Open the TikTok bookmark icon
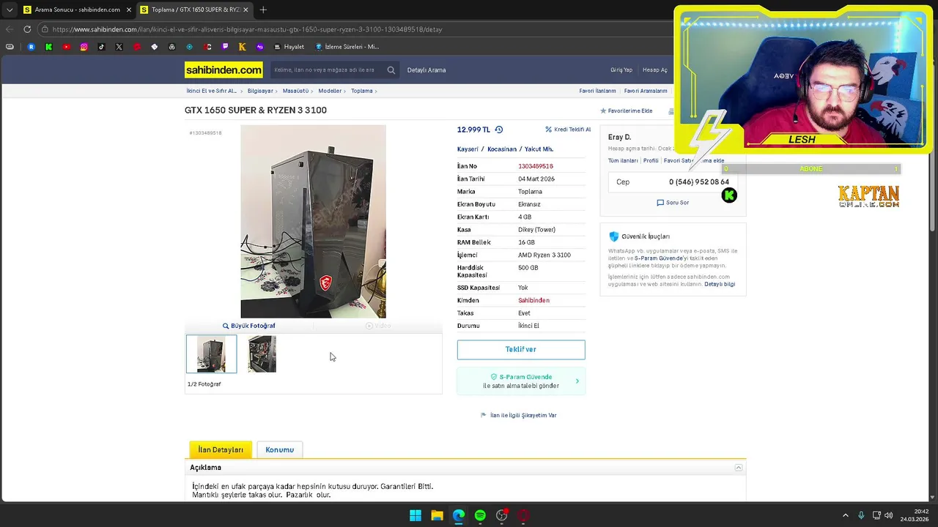The width and height of the screenshot is (938, 527). pyautogui.click(x=101, y=47)
